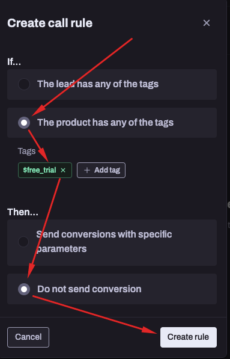Click the "Do not send conversion" label text
230x359 pixels.
[x=89, y=289]
